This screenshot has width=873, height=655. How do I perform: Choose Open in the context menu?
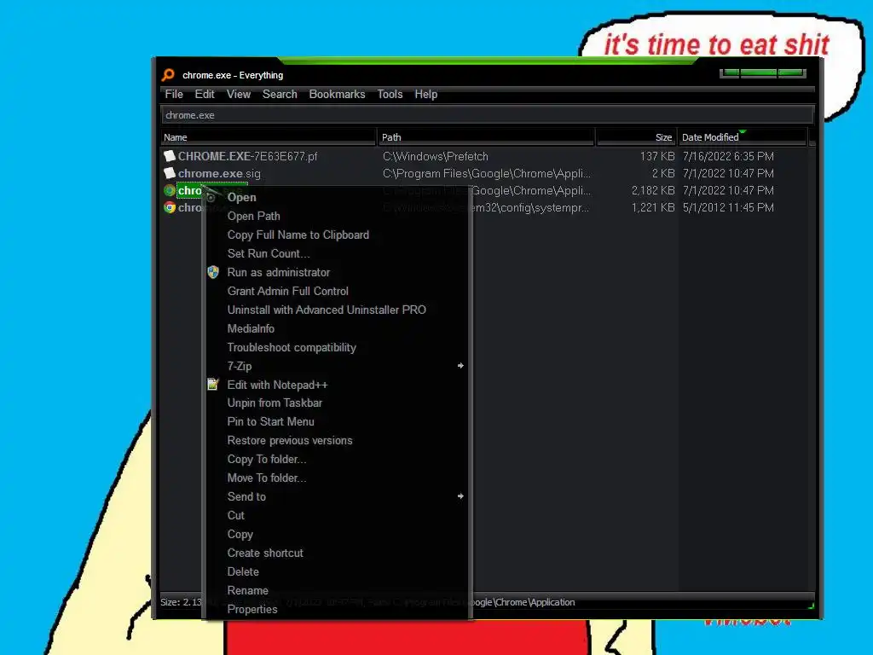[241, 197]
